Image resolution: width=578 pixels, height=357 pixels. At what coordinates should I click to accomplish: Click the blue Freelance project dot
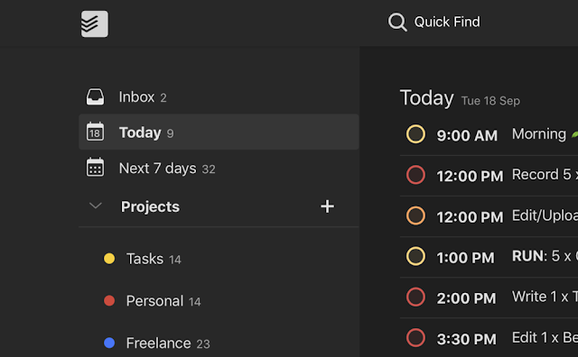coord(109,343)
